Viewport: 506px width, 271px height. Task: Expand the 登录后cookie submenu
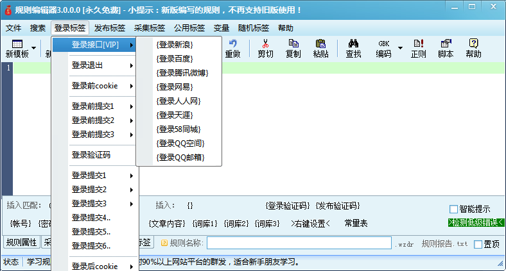[x=94, y=266]
